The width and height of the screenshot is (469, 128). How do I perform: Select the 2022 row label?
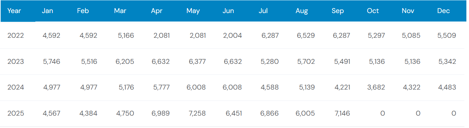(x=16, y=36)
